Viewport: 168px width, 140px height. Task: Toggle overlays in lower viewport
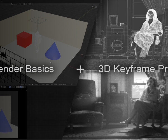[x=10, y=87]
